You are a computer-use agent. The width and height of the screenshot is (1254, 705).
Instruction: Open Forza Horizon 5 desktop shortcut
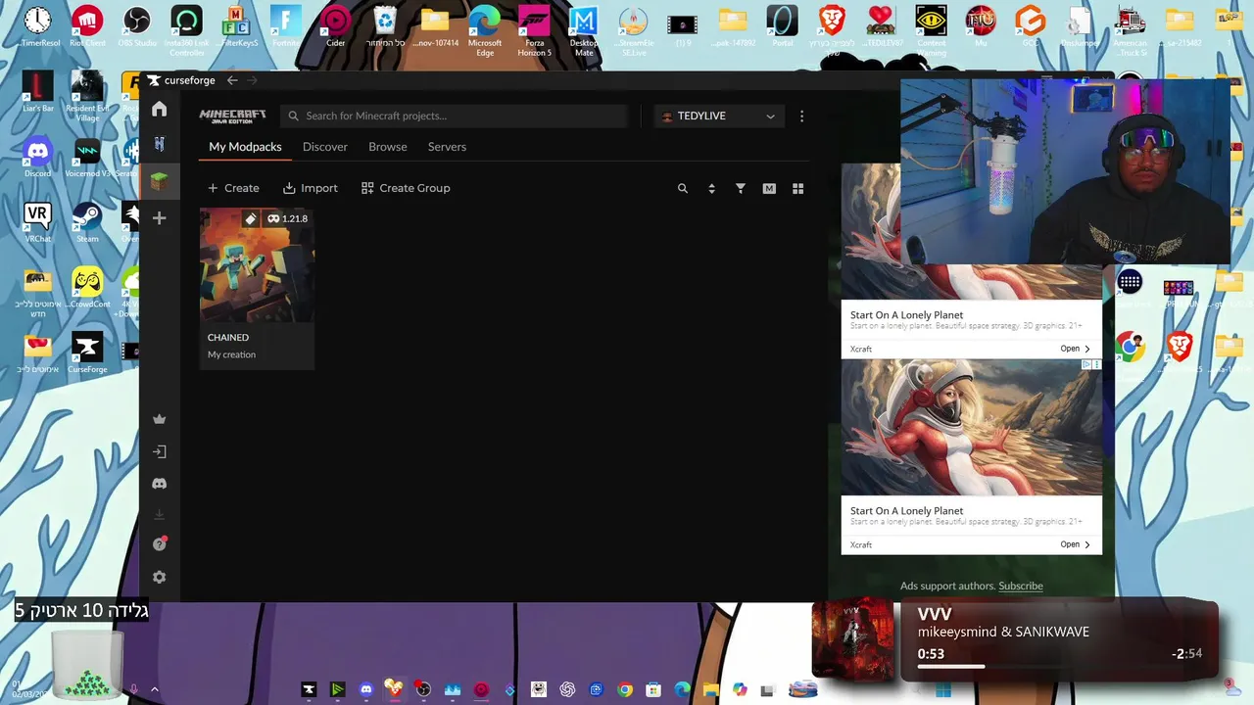pyautogui.click(x=535, y=30)
